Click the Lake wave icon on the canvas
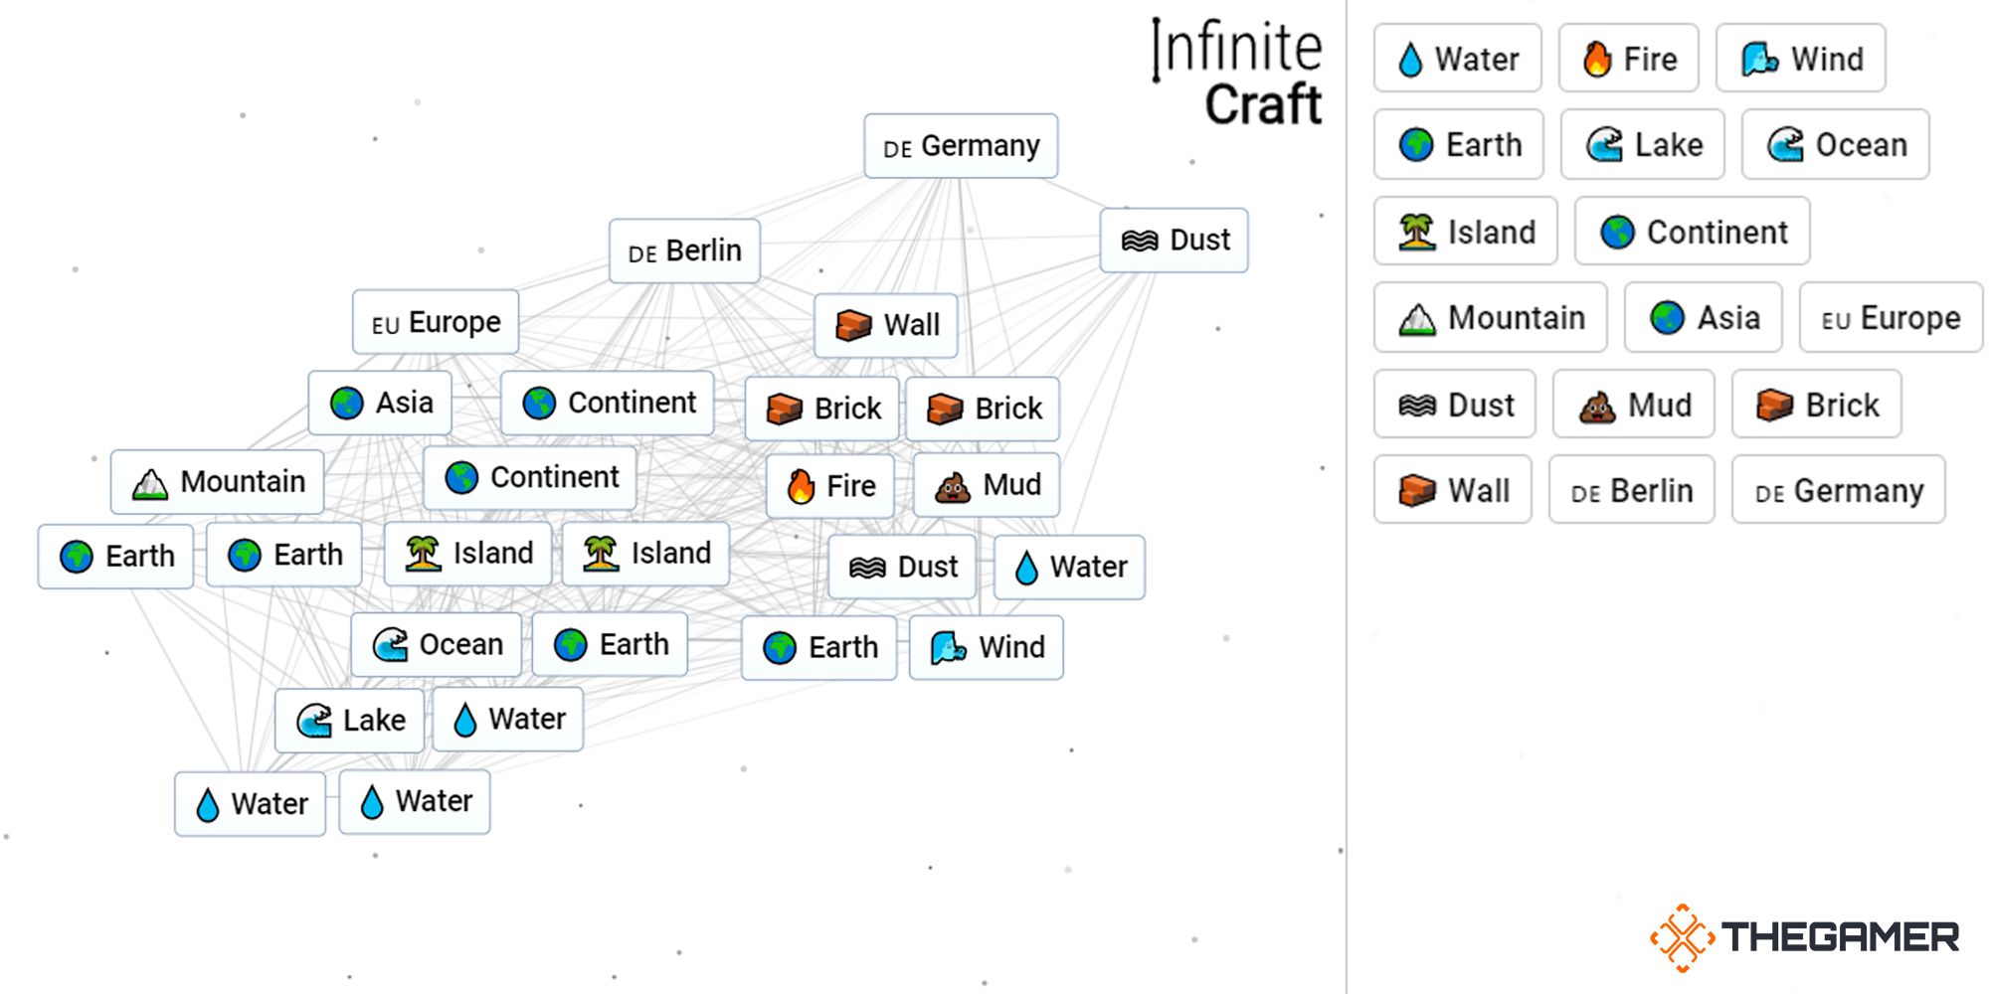The image size is (1989, 994). (314, 721)
